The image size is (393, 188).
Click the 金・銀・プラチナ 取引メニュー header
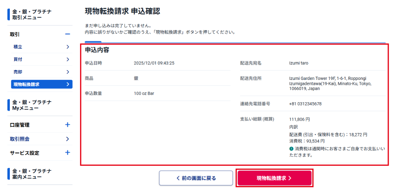coord(32,14)
